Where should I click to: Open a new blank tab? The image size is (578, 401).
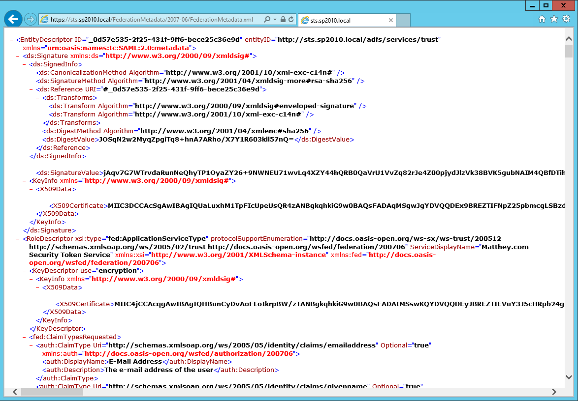(404, 20)
